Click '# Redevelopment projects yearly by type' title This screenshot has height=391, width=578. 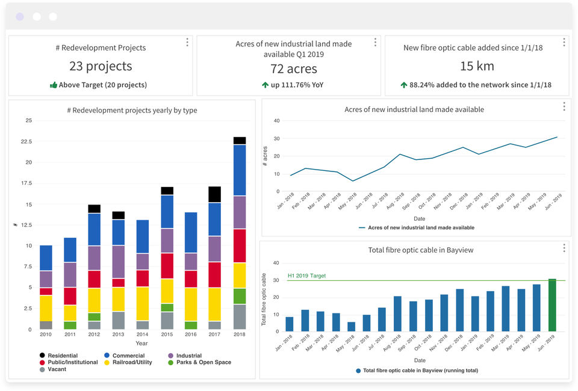tap(132, 111)
